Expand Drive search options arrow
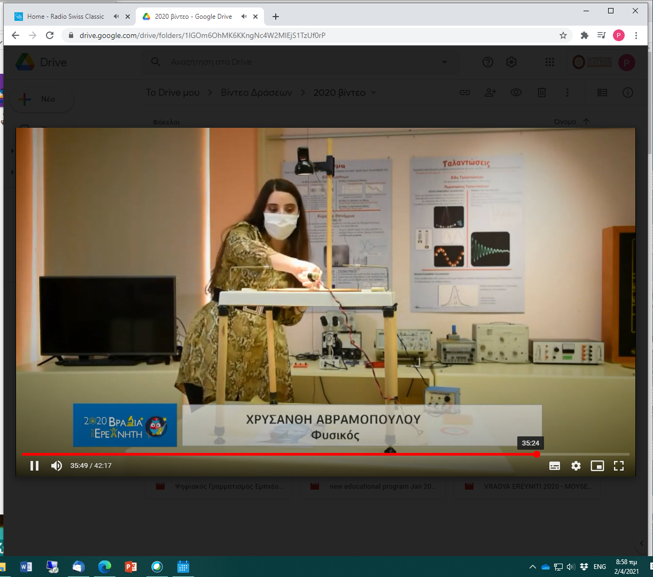 [x=445, y=62]
